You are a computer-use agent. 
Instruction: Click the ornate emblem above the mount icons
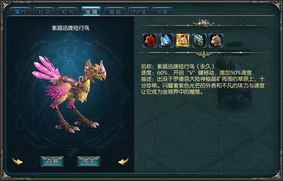203,23
